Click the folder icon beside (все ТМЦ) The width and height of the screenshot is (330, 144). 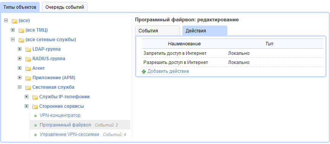point(21,30)
